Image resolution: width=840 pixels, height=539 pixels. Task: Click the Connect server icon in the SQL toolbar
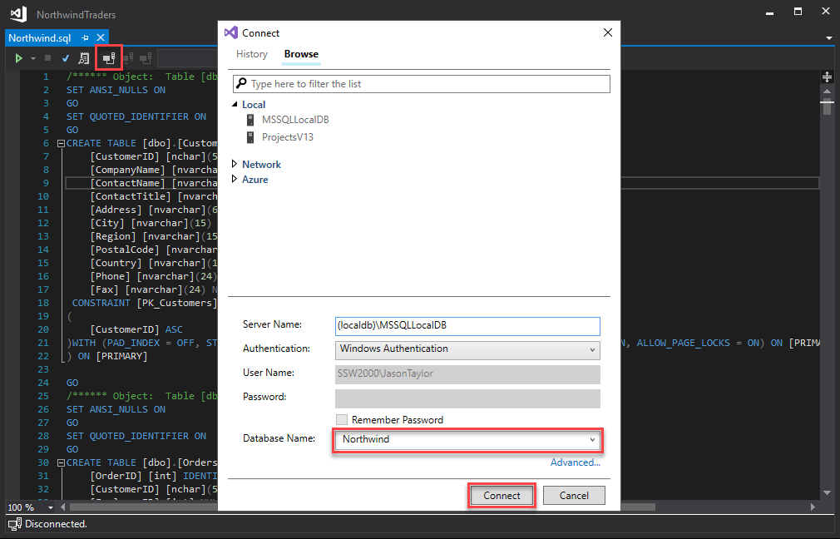pyautogui.click(x=109, y=58)
